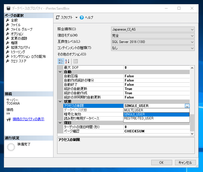
Task: Click the database icon in title bar
Action: click(x=8, y=8)
